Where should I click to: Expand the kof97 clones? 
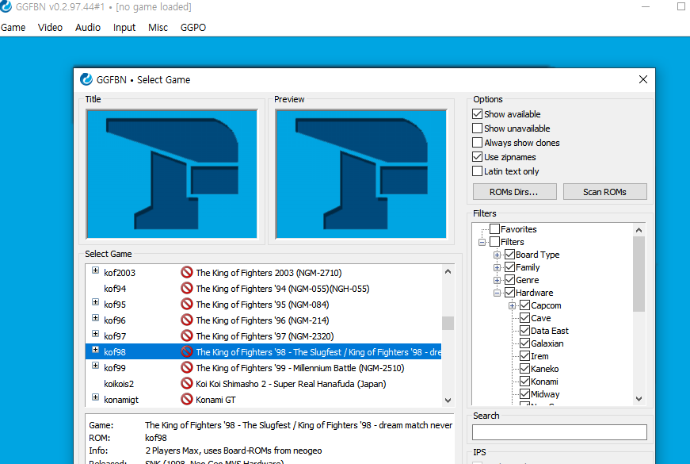[95, 334]
